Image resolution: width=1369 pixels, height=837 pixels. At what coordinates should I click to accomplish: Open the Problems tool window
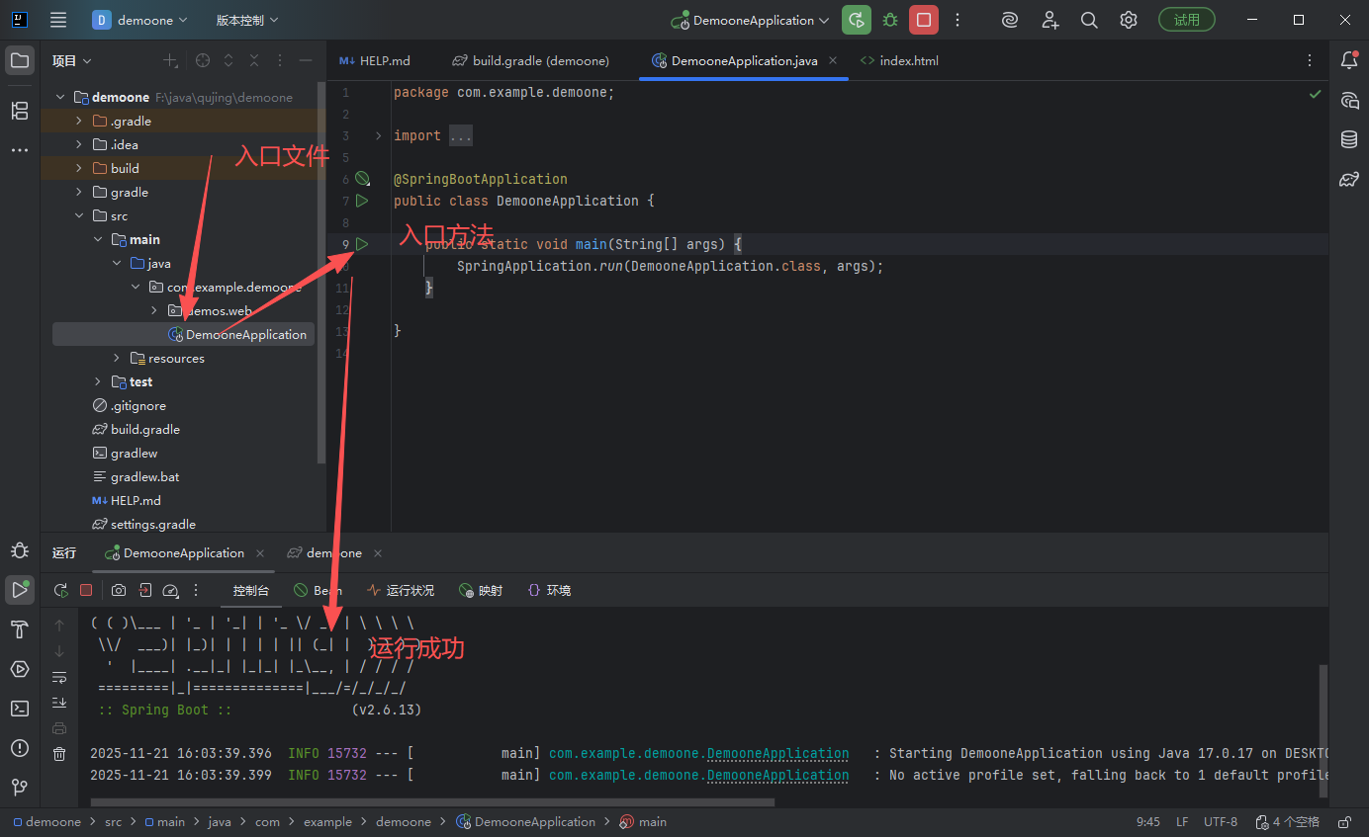pyautogui.click(x=20, y=748)
